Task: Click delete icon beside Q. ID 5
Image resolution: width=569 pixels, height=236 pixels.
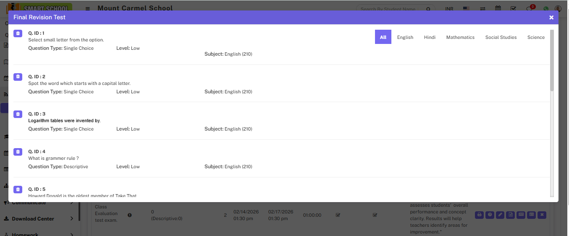Action: click(x=18, y=190)
